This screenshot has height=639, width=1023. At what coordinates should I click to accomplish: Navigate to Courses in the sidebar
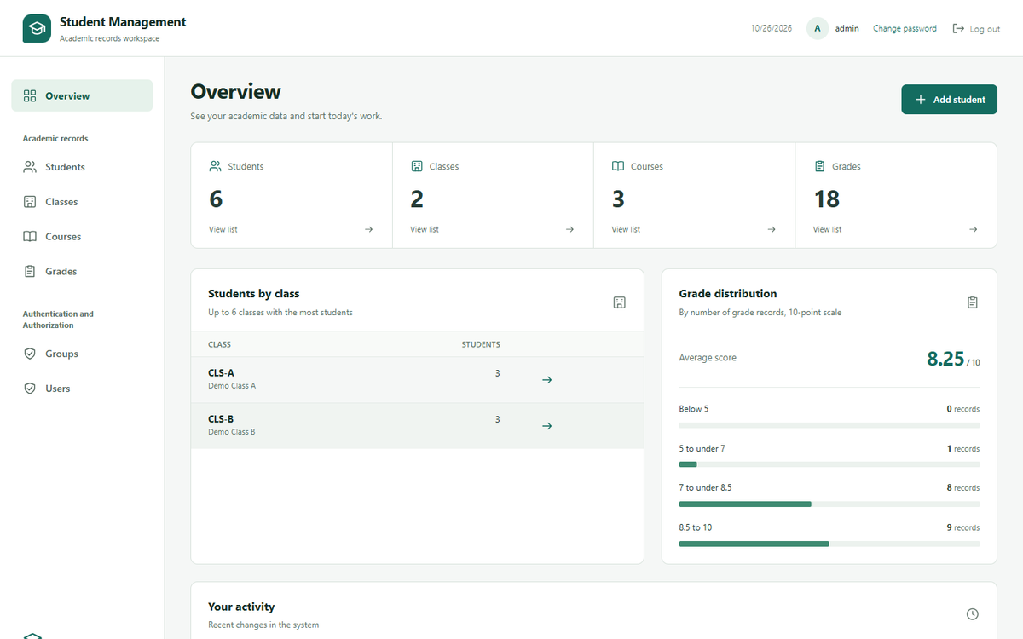click(x=82, y=237)
